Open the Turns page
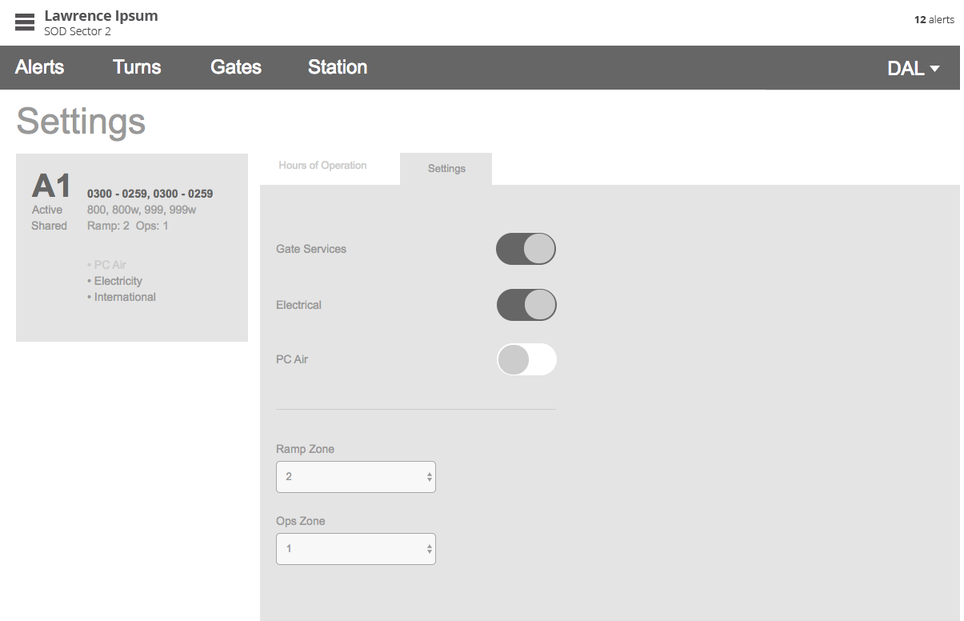The height and width of the screenshot is (621, 964). point(137,67)
